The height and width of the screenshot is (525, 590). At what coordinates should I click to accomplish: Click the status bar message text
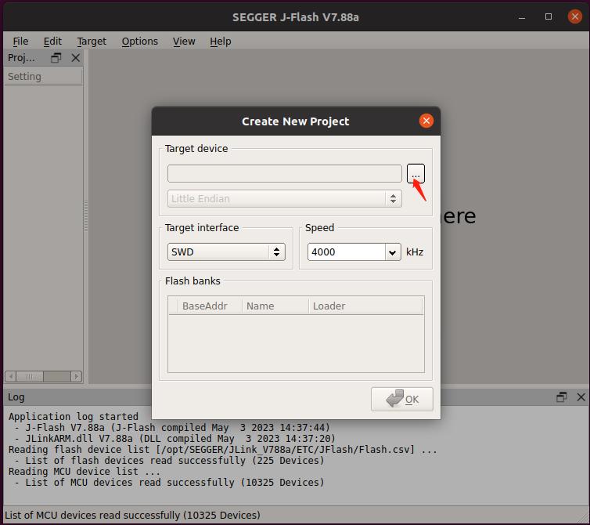[132, 515]
